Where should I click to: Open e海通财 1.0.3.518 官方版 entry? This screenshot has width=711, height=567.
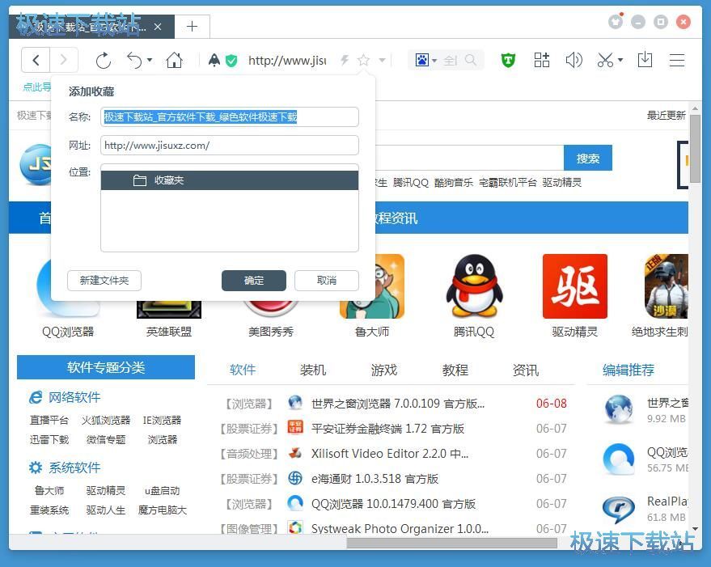pyautogui.click(x=375, y=479)
